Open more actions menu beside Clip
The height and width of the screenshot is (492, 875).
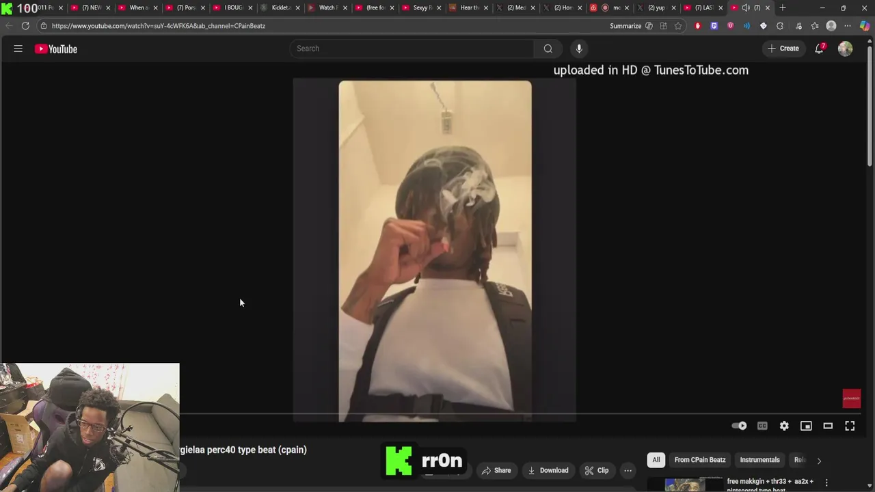pyautogui.click(x=628, y=470)
